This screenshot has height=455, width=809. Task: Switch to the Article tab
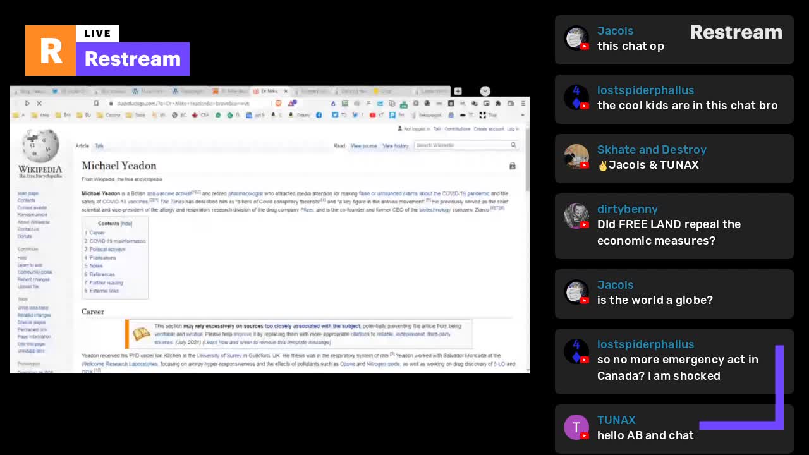point(82,146)
